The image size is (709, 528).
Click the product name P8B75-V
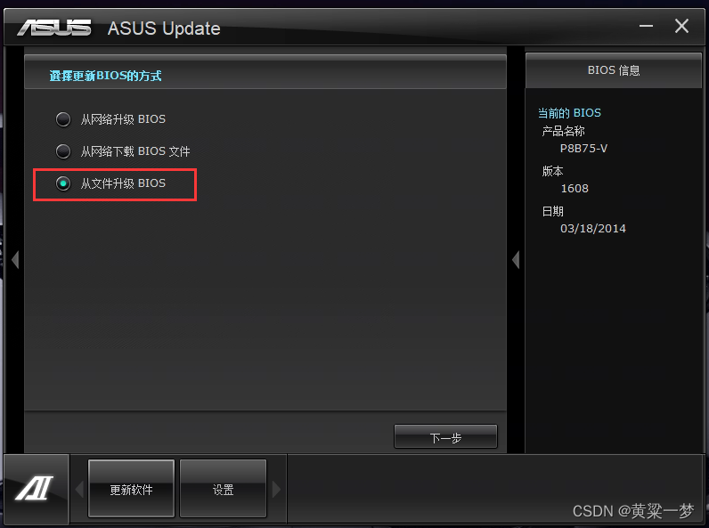tap(583, 149)
